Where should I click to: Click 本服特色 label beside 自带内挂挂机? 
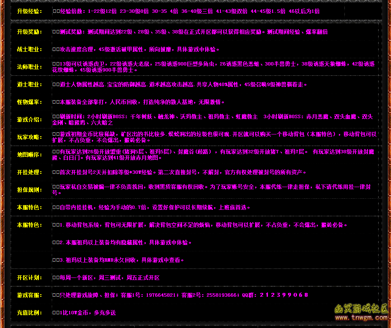pyautogui.click(x=29, y=207)
